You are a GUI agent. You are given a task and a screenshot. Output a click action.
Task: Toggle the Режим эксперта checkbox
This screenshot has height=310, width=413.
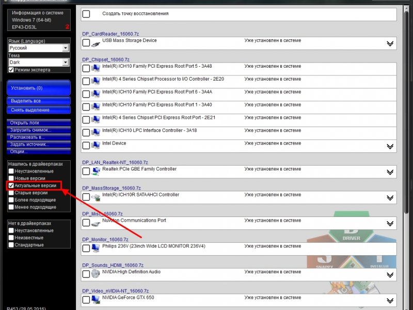point(11,70)
